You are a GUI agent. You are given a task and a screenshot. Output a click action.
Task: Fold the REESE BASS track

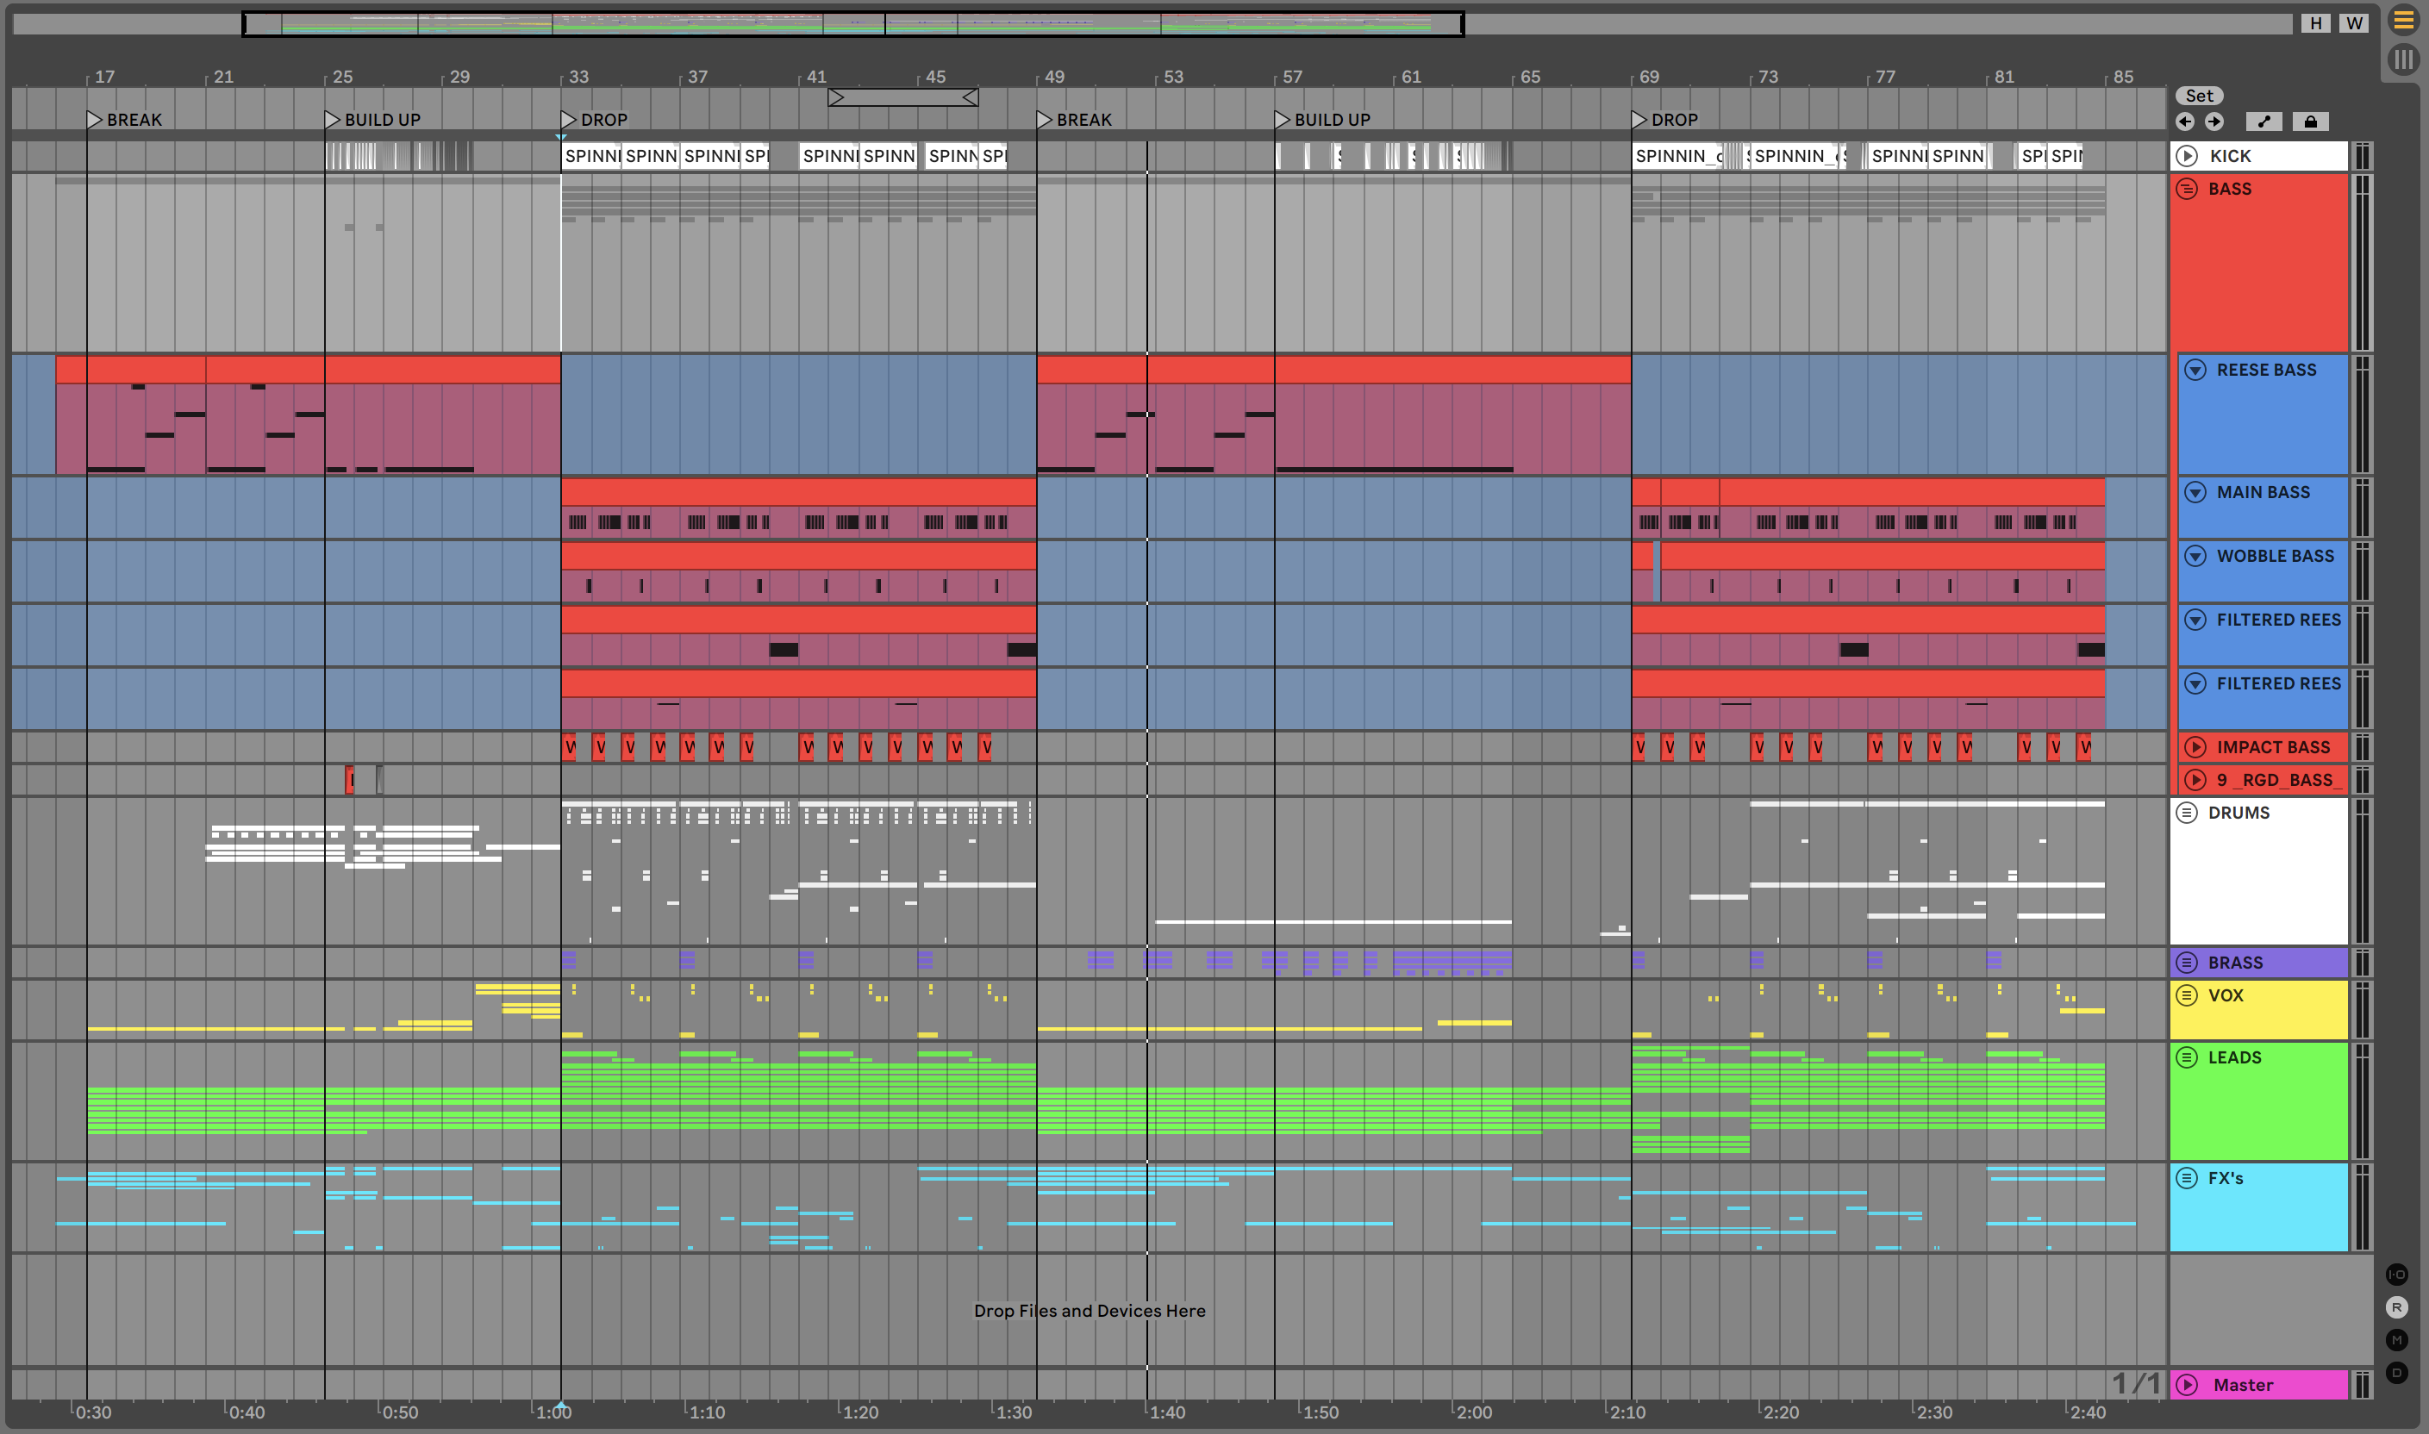[x=2195, y=370]
